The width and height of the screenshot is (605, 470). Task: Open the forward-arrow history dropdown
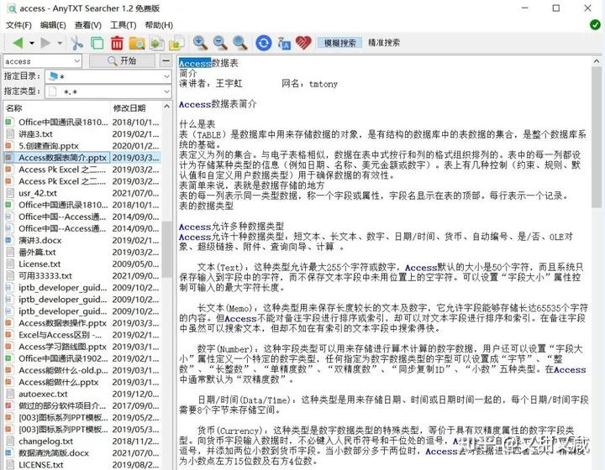click(60, 43)
